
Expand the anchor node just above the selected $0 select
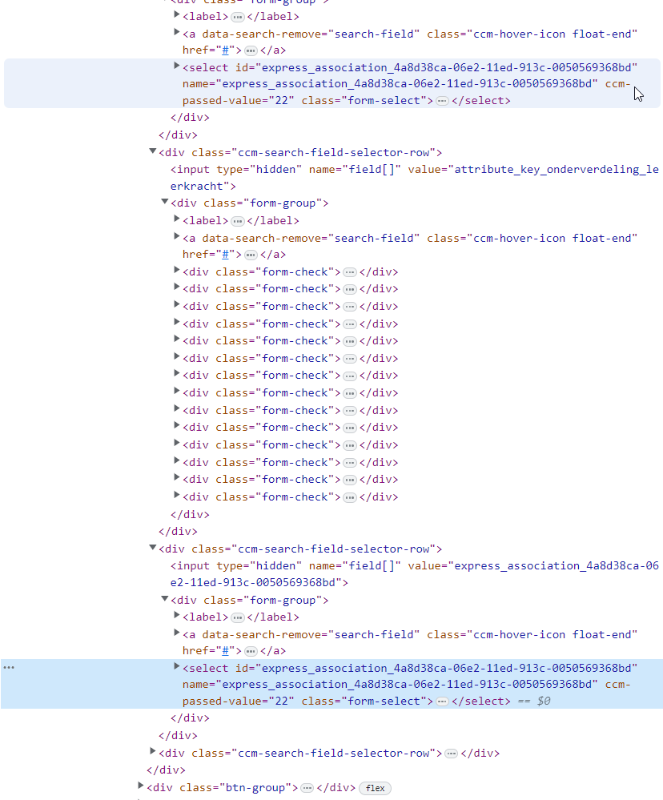(x=176, y=633)
